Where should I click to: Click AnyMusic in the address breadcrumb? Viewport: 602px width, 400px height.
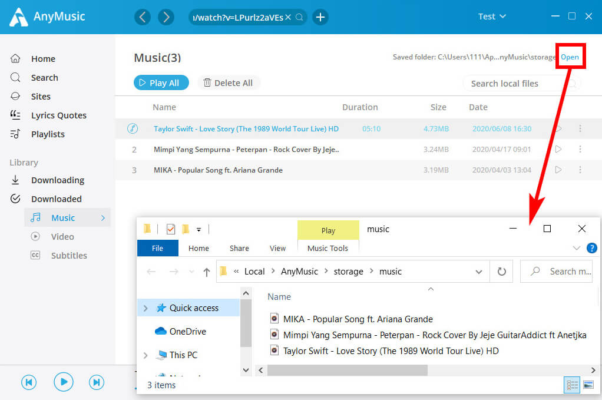click(x=299, y=272)
